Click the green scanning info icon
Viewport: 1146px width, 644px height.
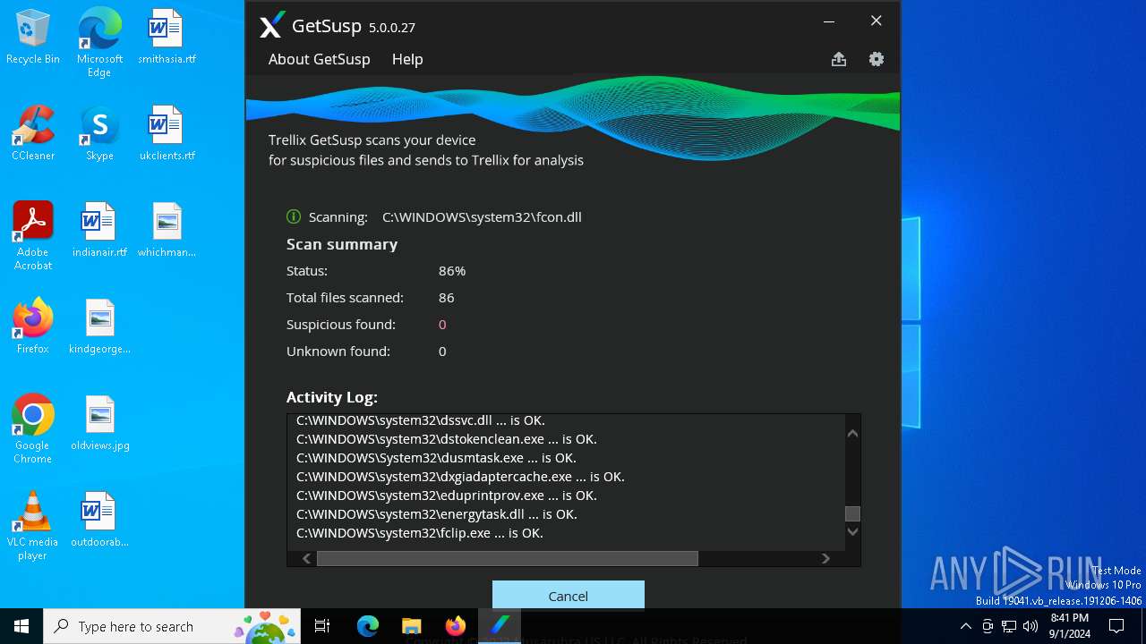pyautogui.click(x=293, y=216)
